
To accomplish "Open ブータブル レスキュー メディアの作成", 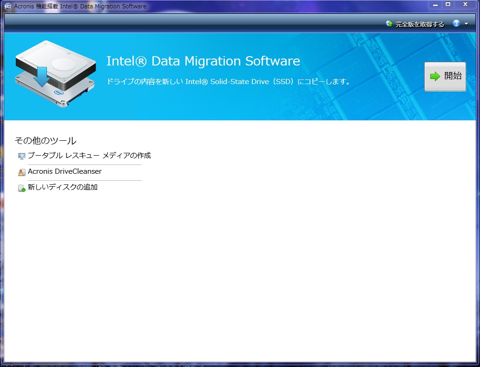I will pos(89,156).
